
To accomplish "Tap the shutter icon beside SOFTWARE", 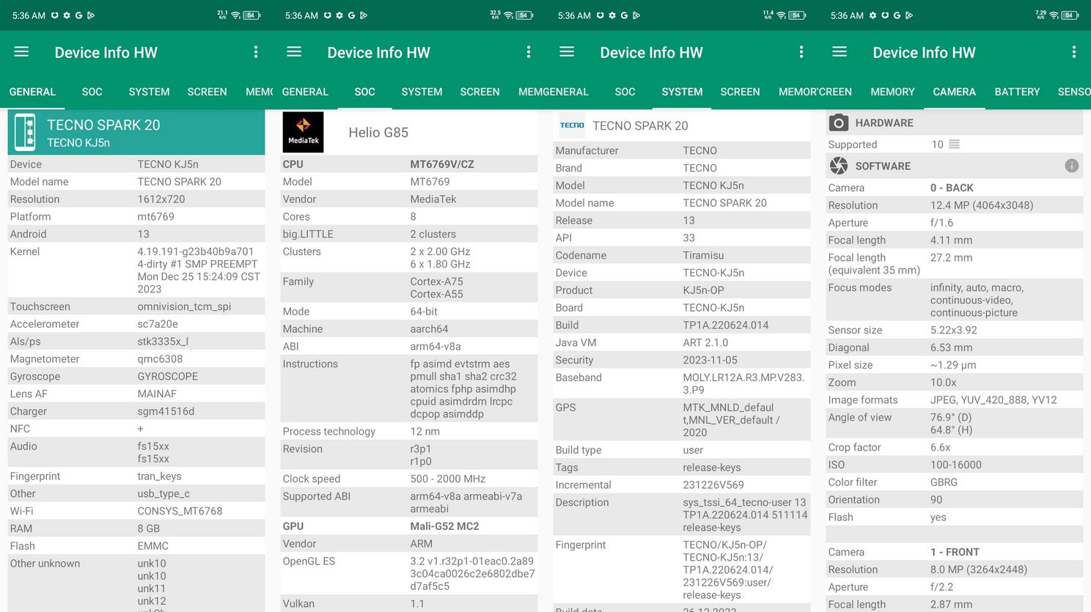I will click(x=839, y=166).
